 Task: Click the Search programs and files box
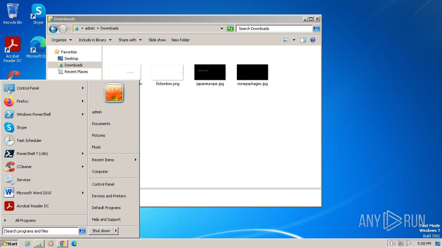coord(41,231)
